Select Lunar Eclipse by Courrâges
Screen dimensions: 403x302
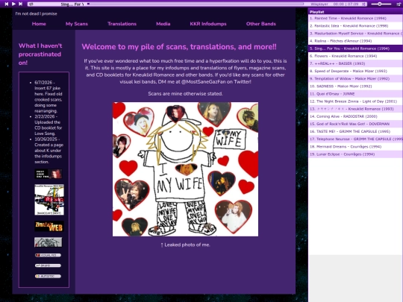coord(355,154)
